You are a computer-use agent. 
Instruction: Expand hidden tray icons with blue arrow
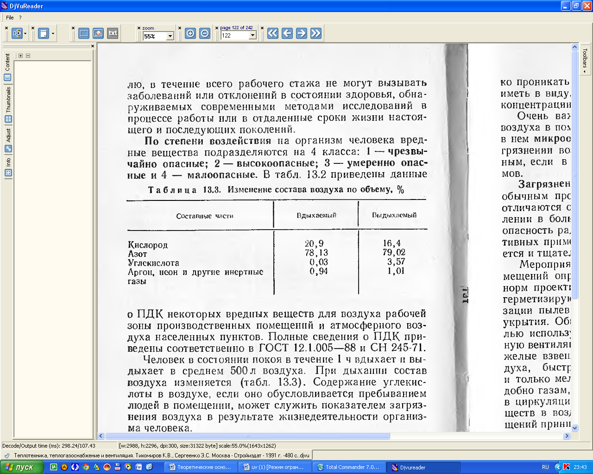pos(558,467)
